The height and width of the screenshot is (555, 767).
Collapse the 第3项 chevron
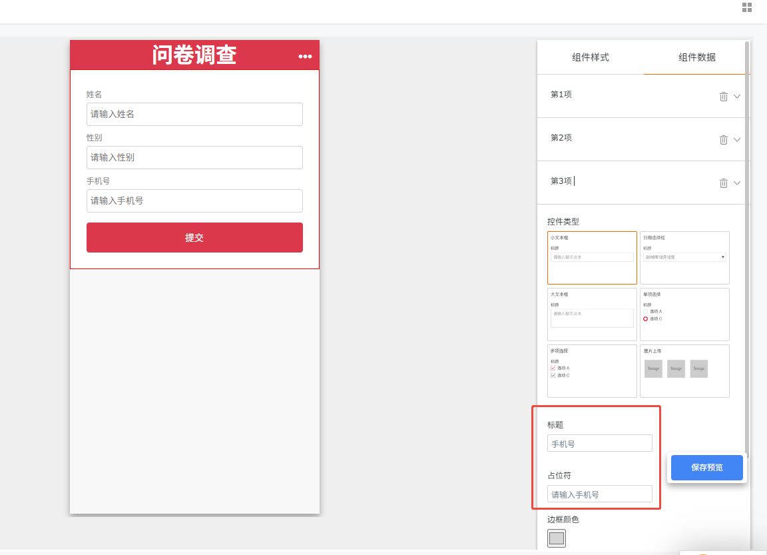[x=737, y=183]
